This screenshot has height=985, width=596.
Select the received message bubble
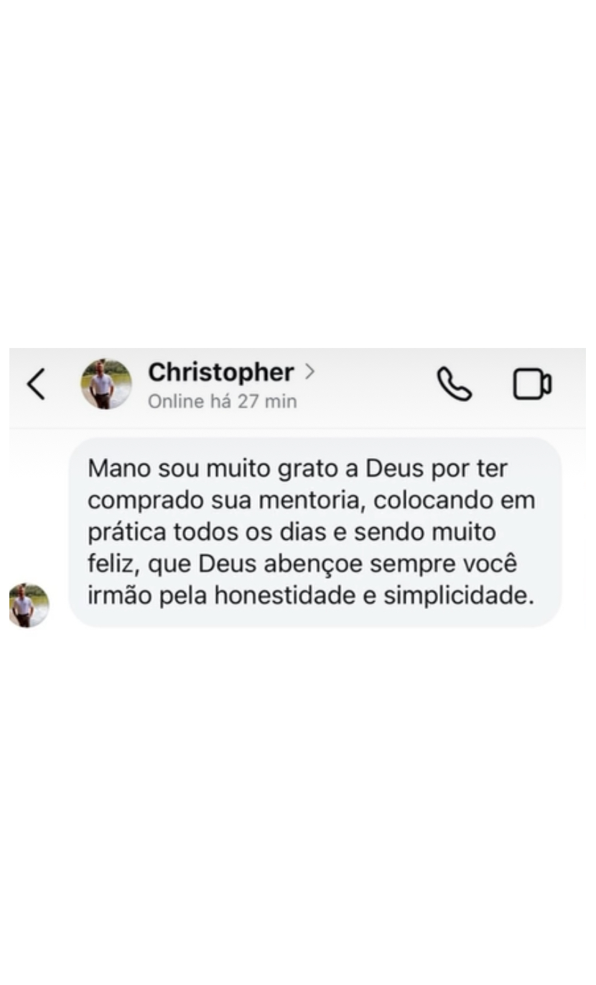click(x=315, y=532)
